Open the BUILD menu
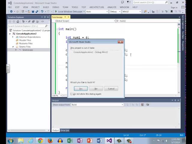The image size is (192, 144). (46, 7)
